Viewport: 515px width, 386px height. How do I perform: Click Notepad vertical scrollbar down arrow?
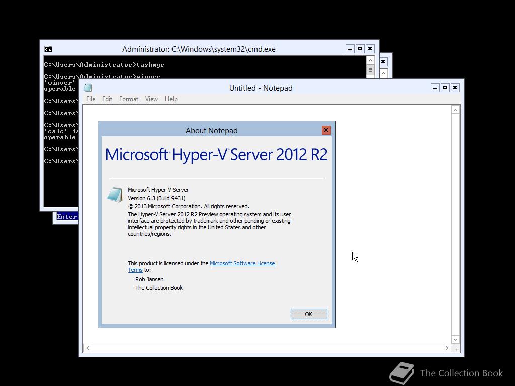455,339
